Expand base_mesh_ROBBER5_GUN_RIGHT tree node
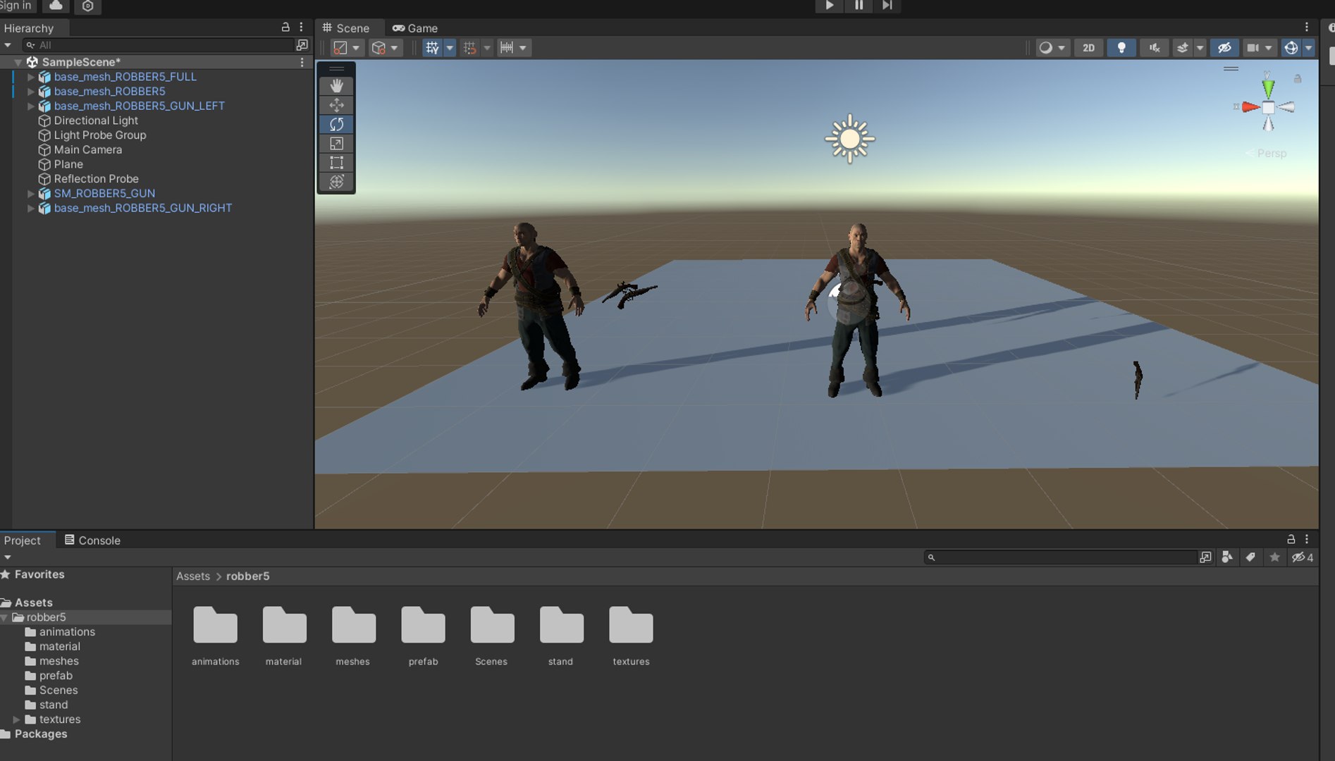 (30, 208)
